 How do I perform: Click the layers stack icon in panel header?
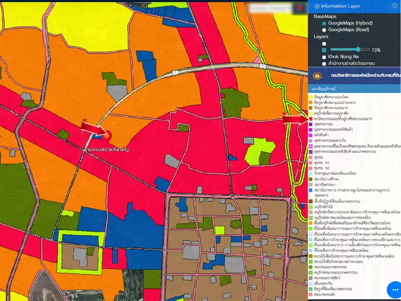coord(316,6)
